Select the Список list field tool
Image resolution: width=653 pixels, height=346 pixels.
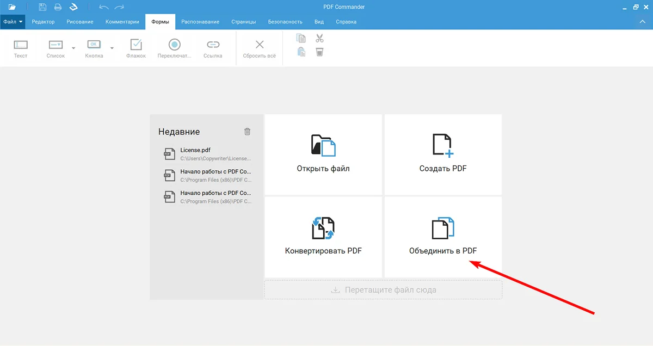tap(56, 48)
